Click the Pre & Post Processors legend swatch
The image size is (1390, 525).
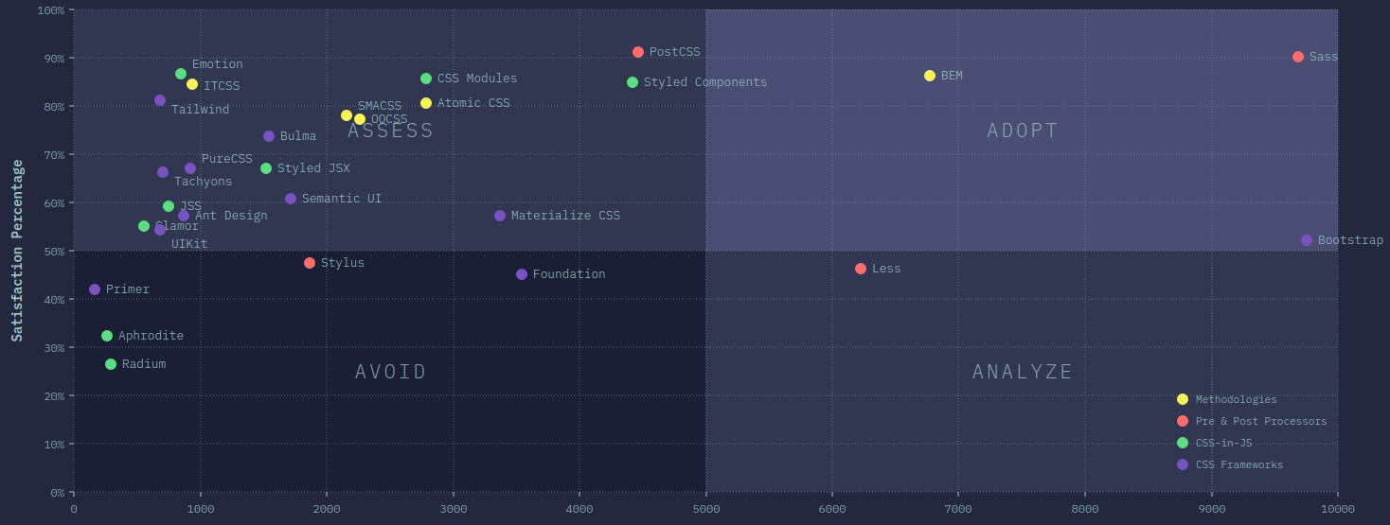tap(1183, 421)
